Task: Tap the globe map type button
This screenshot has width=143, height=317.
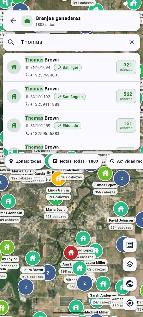Action: (x=130, y=284)
